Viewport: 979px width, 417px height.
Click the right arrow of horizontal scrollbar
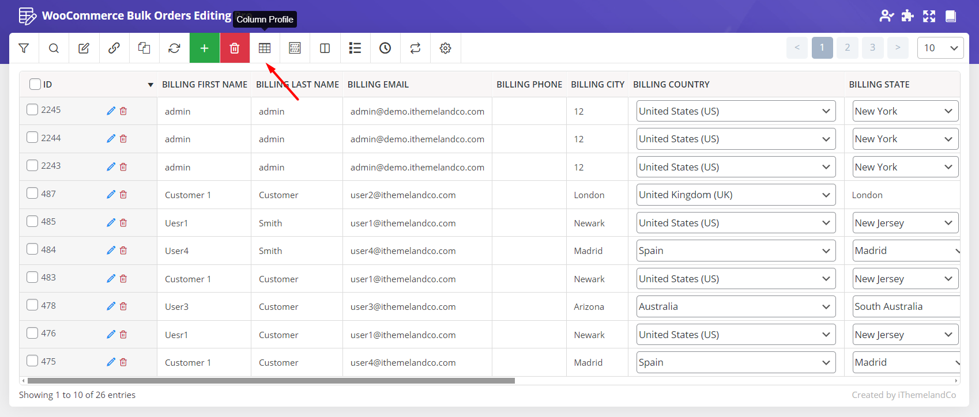click(957, 381)
